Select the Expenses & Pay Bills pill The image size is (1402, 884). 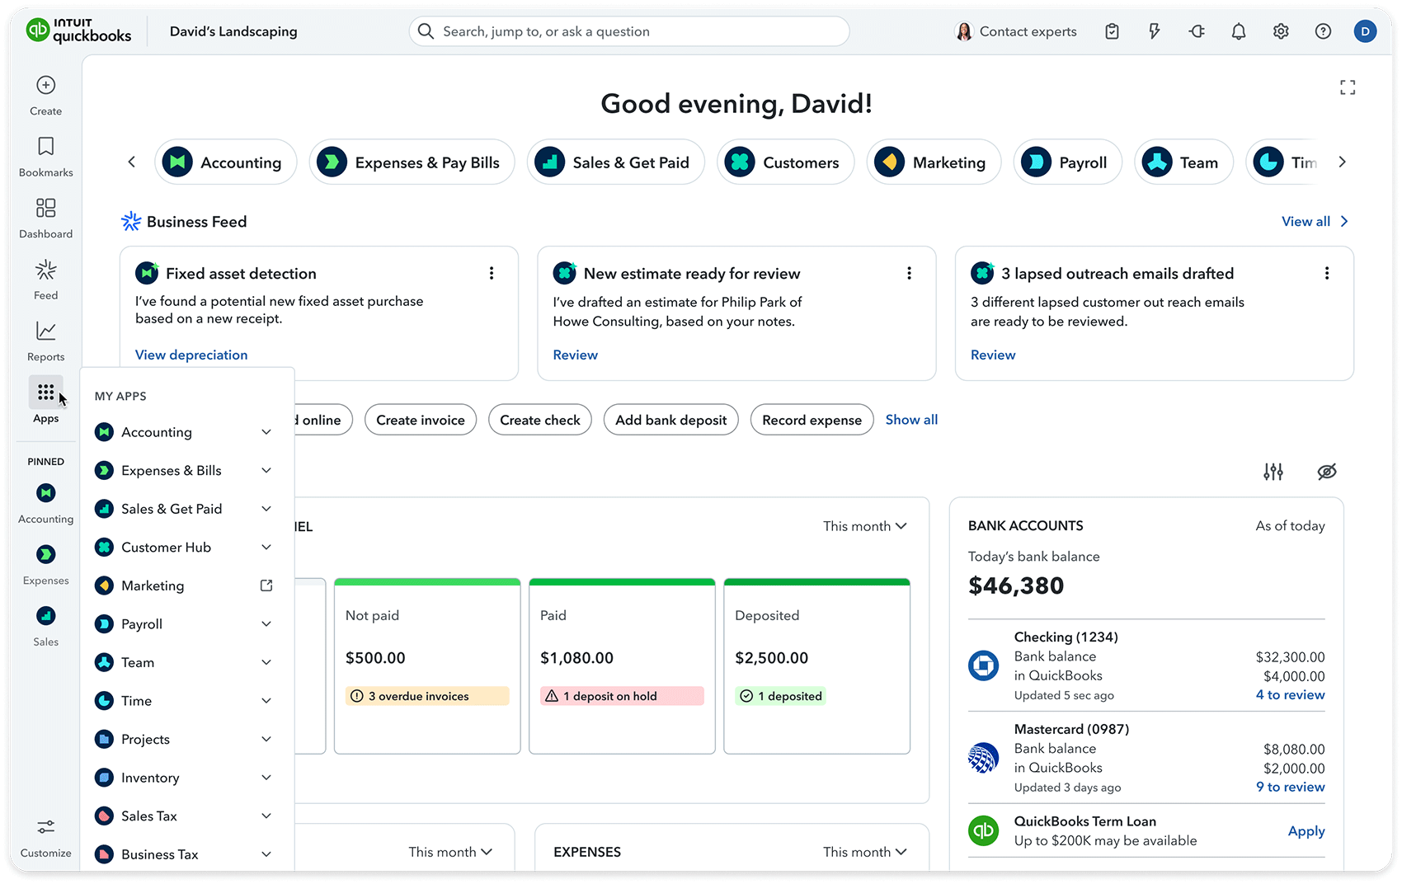coord(412,162)
